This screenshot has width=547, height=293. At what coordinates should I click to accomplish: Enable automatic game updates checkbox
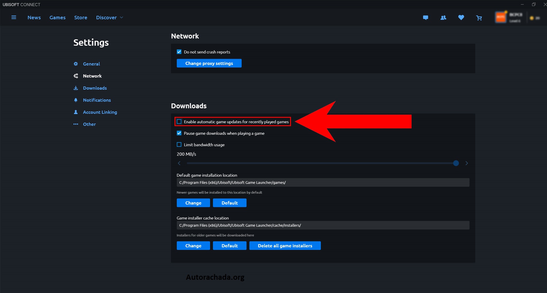[x=179, y=122]
